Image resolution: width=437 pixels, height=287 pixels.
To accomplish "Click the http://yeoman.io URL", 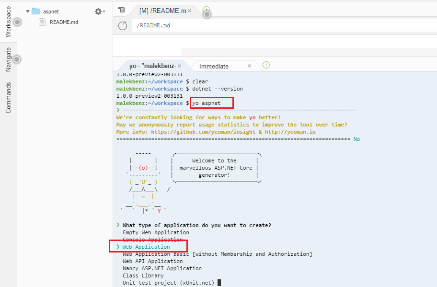I will point(290,132).
